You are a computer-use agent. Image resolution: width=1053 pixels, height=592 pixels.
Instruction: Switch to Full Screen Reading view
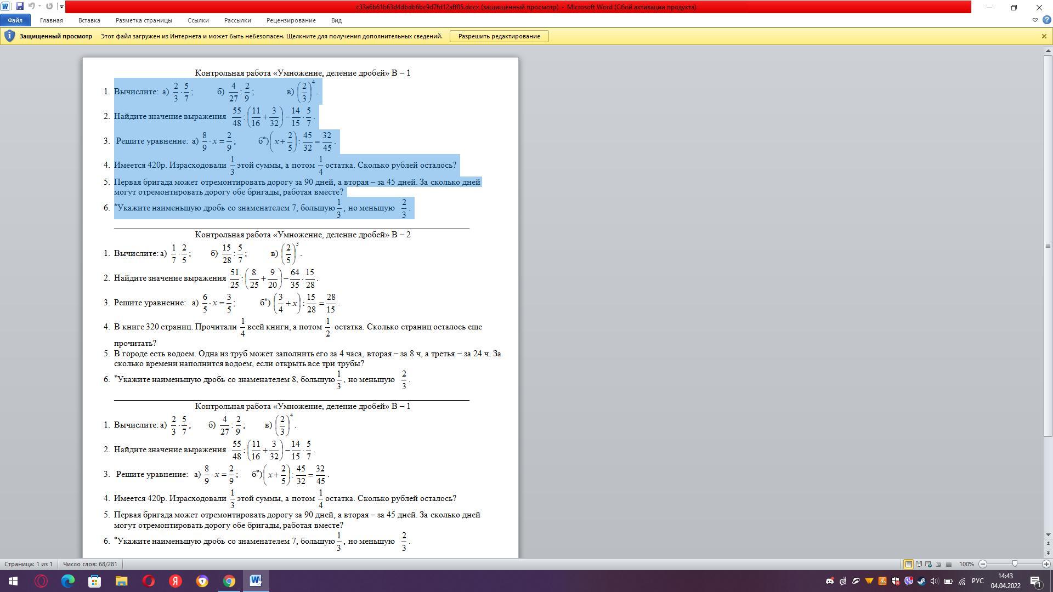click(x=919, y=564)
